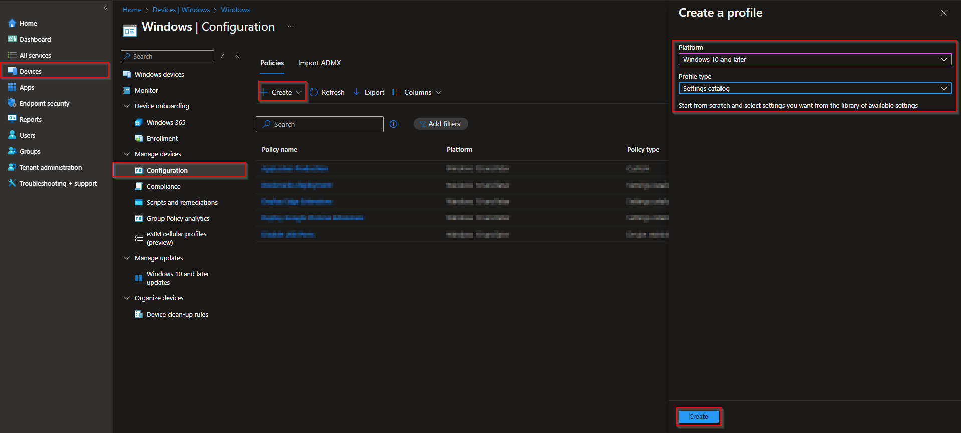Click the Scripts and remediations icon

click(139, 202)
